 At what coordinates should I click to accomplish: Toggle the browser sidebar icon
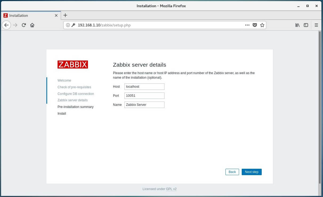pos(306,25)
